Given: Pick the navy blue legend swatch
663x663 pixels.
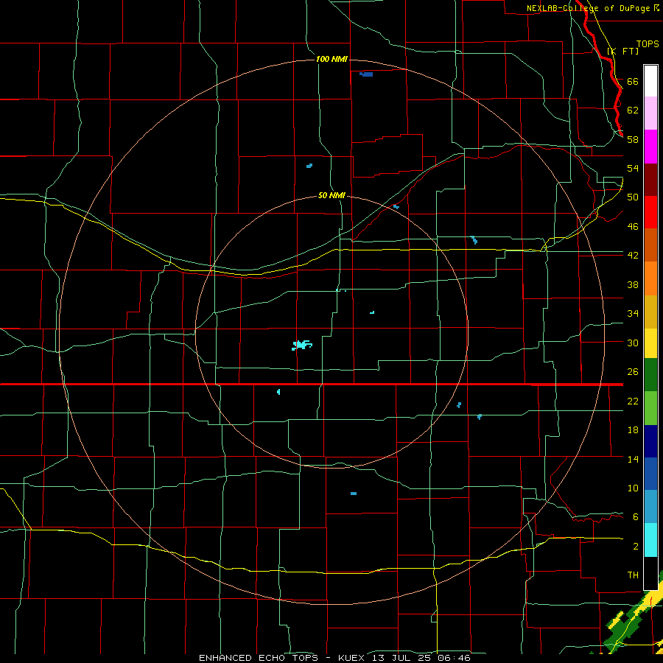Looking at the screenshot, I should click(650, 441).
